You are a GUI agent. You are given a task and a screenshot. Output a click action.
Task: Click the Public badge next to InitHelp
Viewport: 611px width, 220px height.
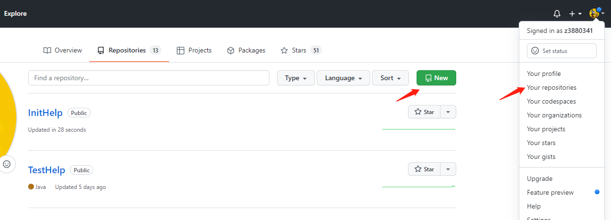click(x=79, y=113)
